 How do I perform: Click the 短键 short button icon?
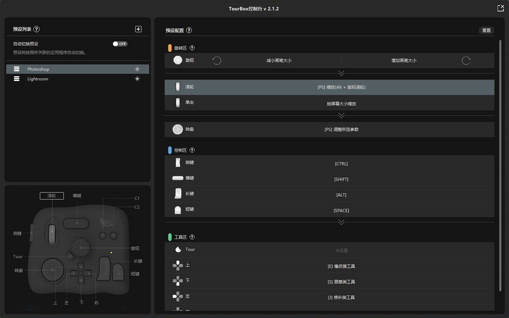tap(178, 210)
